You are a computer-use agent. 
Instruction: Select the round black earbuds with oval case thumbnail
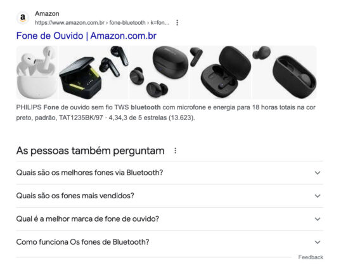click(158, 72)
